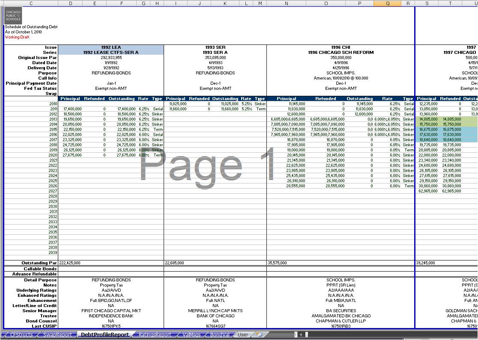Screen dimensions: 478x340
Task: Switch to the CFStructs sheet tab
Action: pos(21,335)
